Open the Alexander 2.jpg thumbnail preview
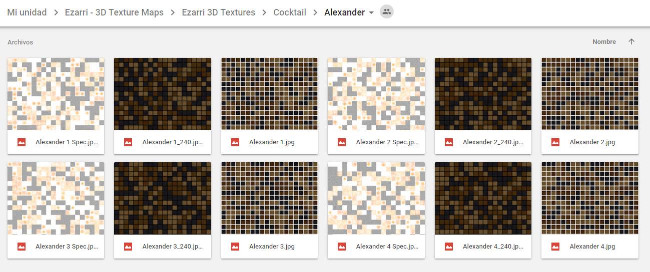The height and width of the screenshot is (272, 650). coord(590,94)
